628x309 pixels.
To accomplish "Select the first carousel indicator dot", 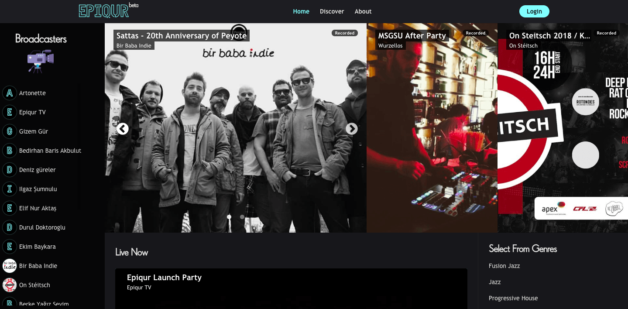I will click(229, 217).
